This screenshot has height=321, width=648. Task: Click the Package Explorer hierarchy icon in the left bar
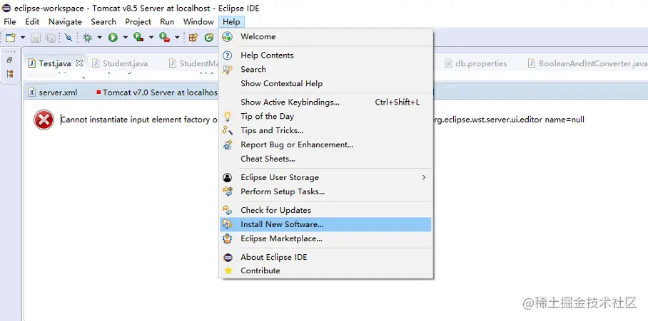(10, 74)
